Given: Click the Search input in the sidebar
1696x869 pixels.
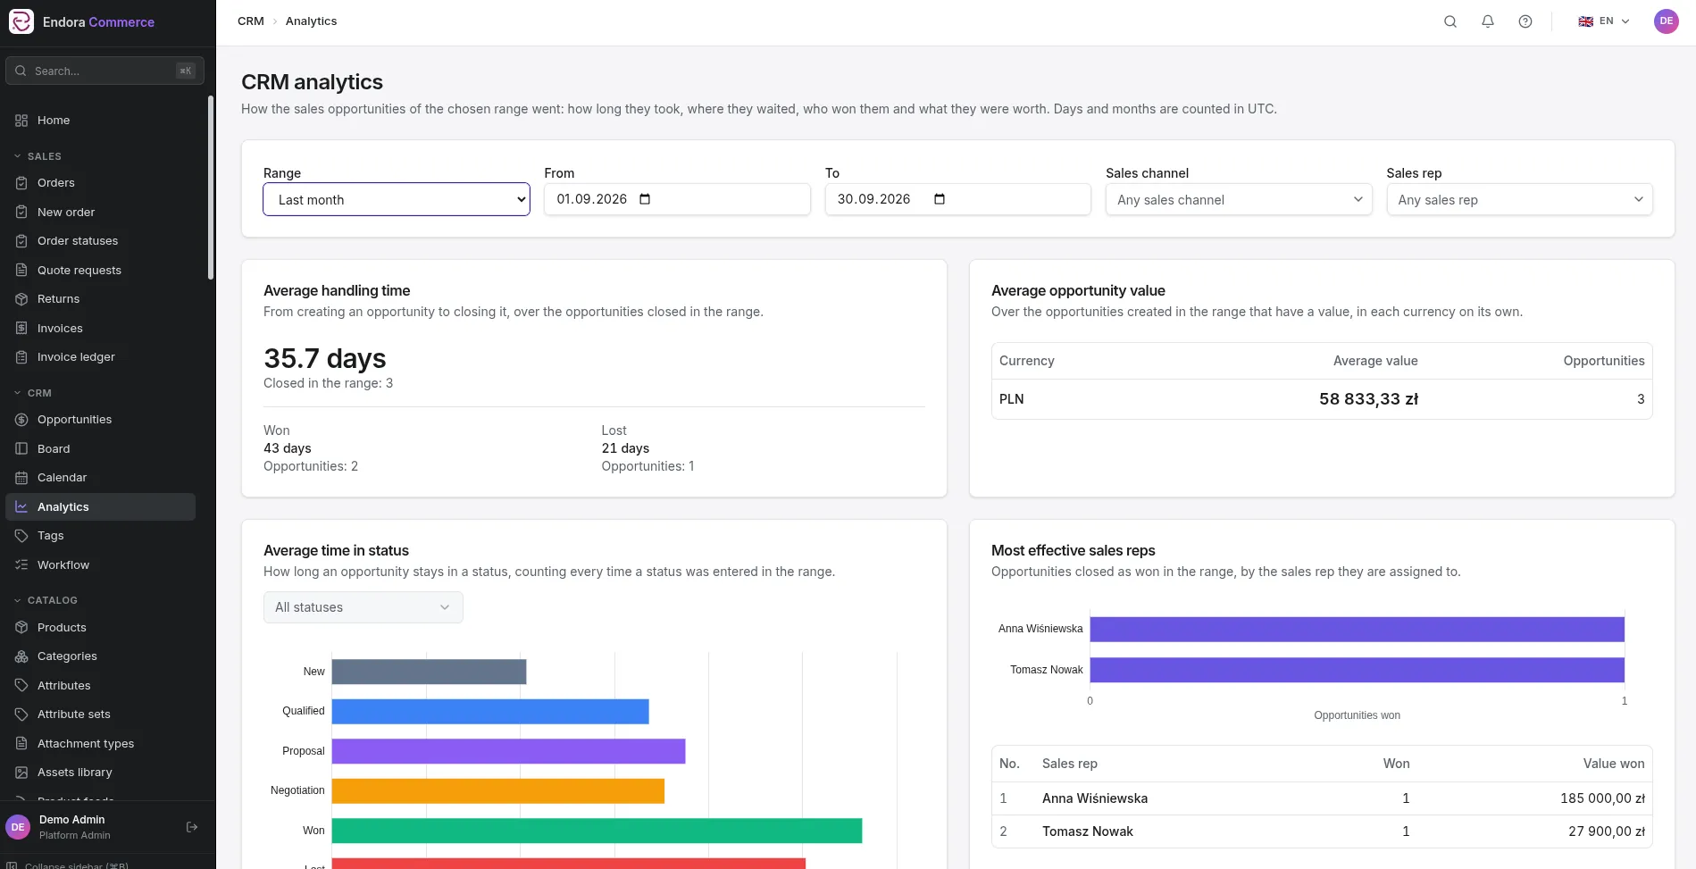Looking at the screenshot, I should pyautogui.click(x=104, y=71).
